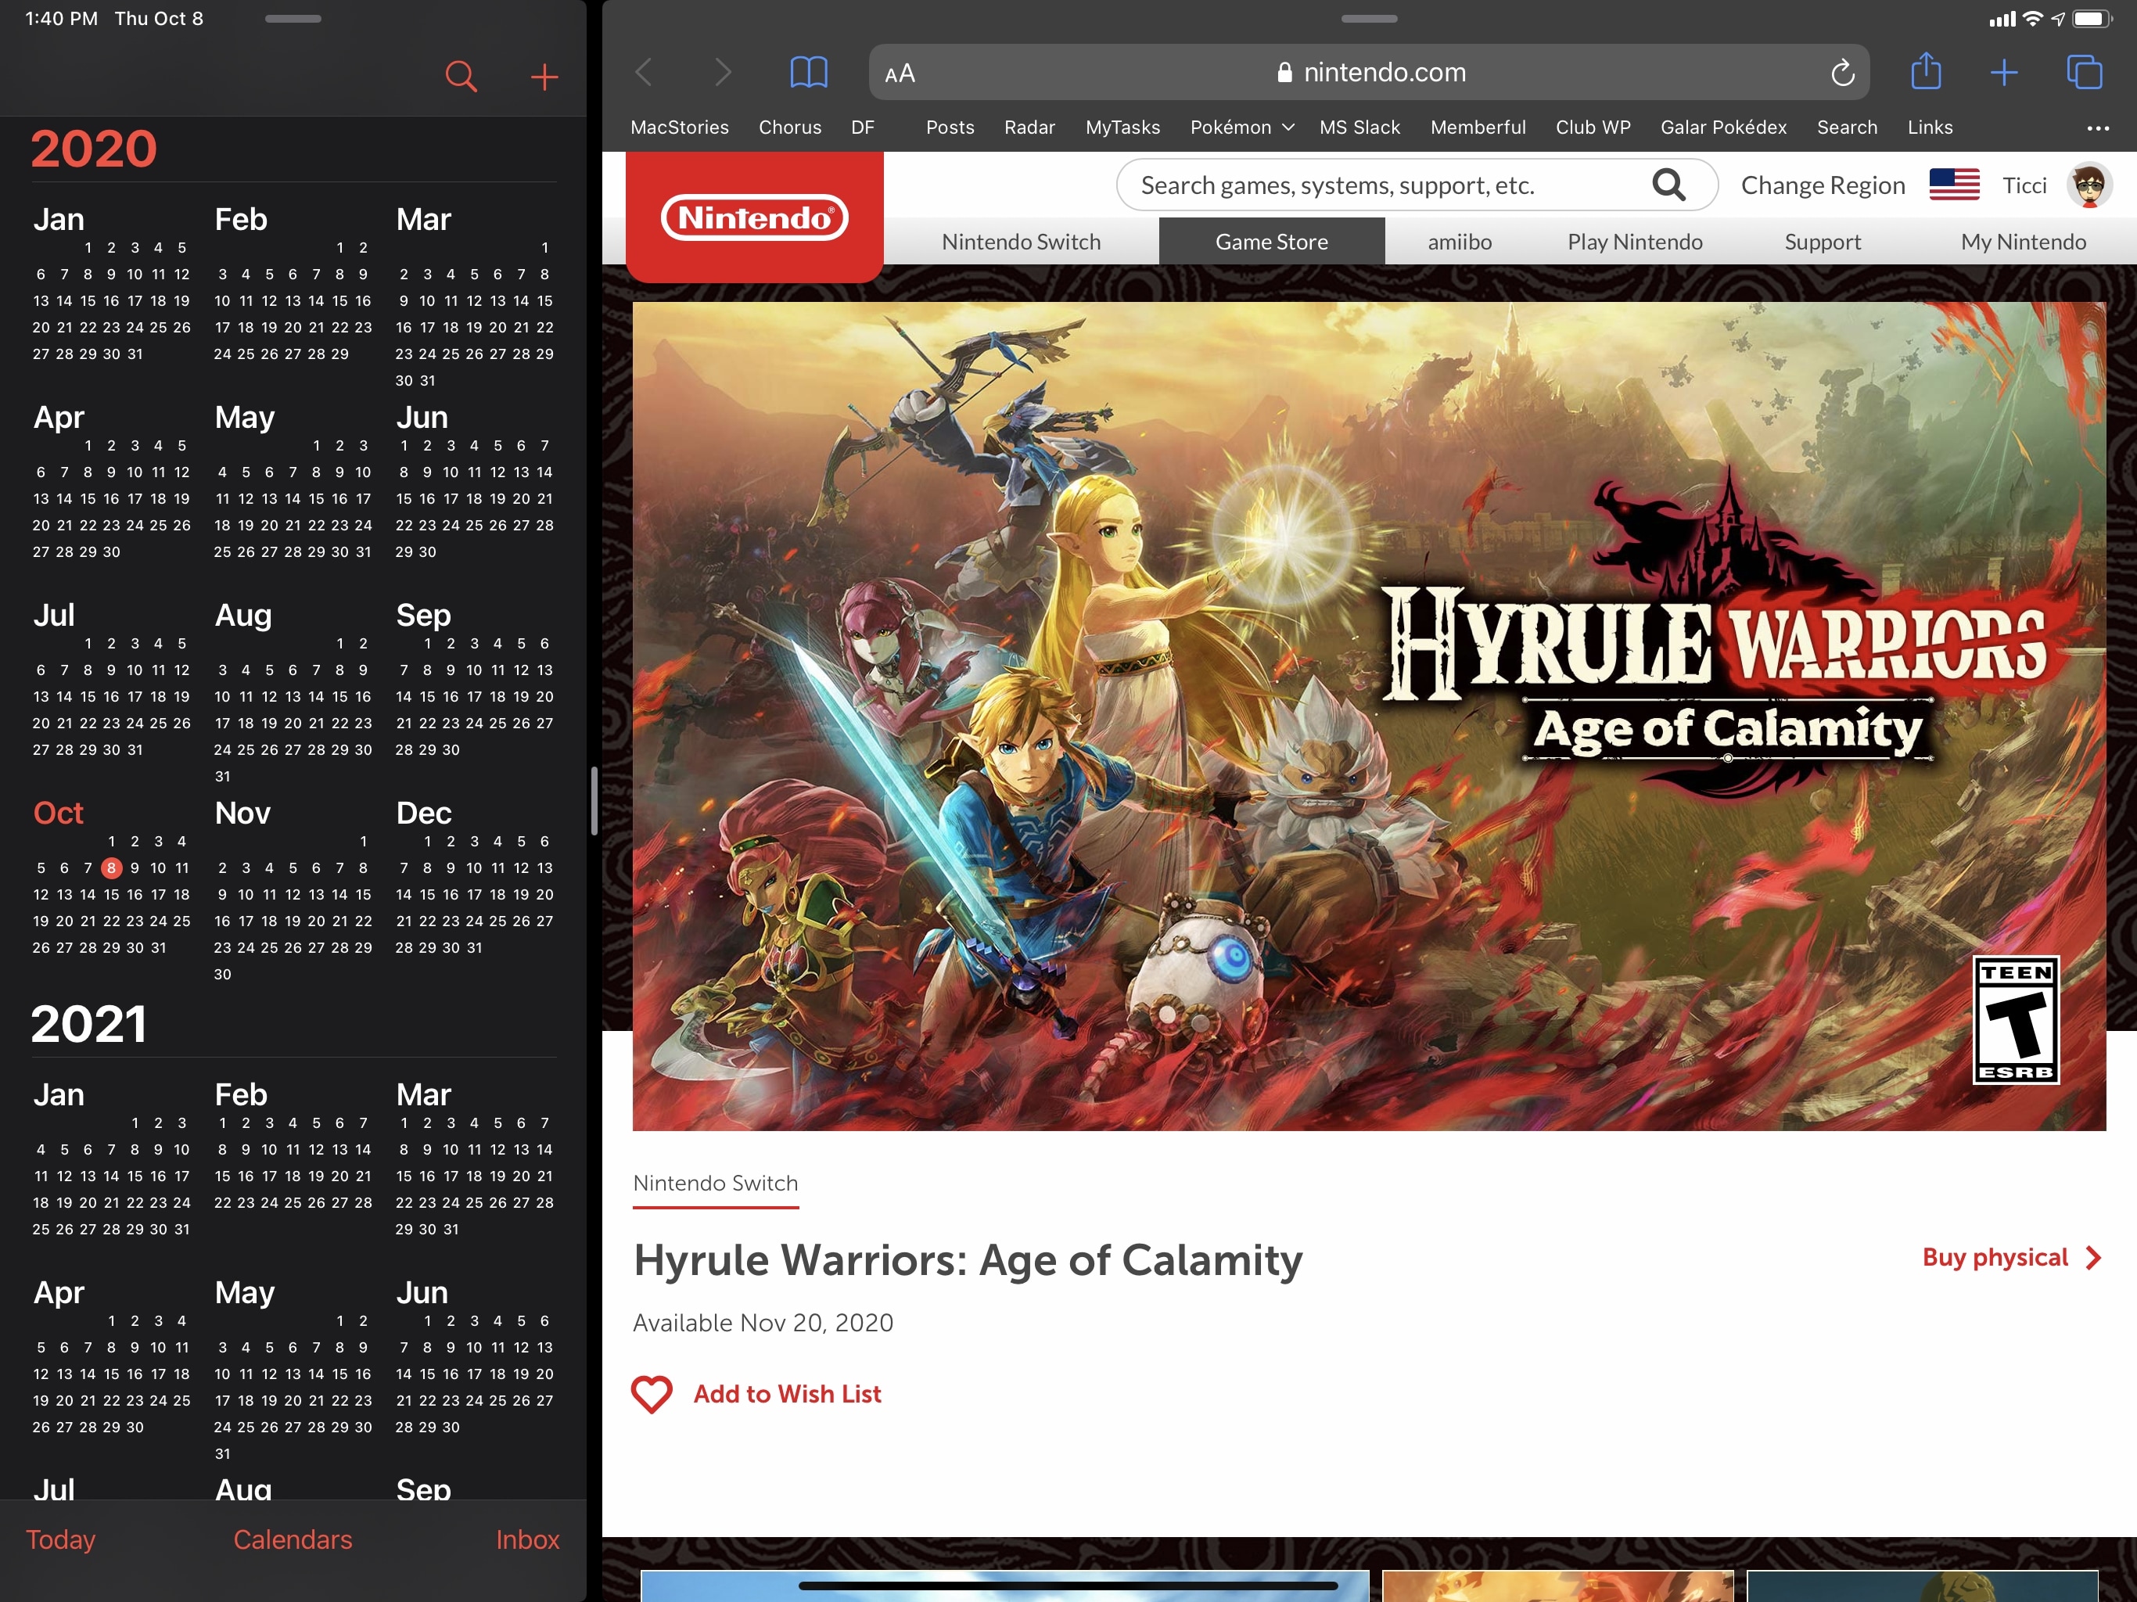Open the MyTasks bookmark
The image size is (2137, 1602).
pyautogui.click(x=1122, y=128)
